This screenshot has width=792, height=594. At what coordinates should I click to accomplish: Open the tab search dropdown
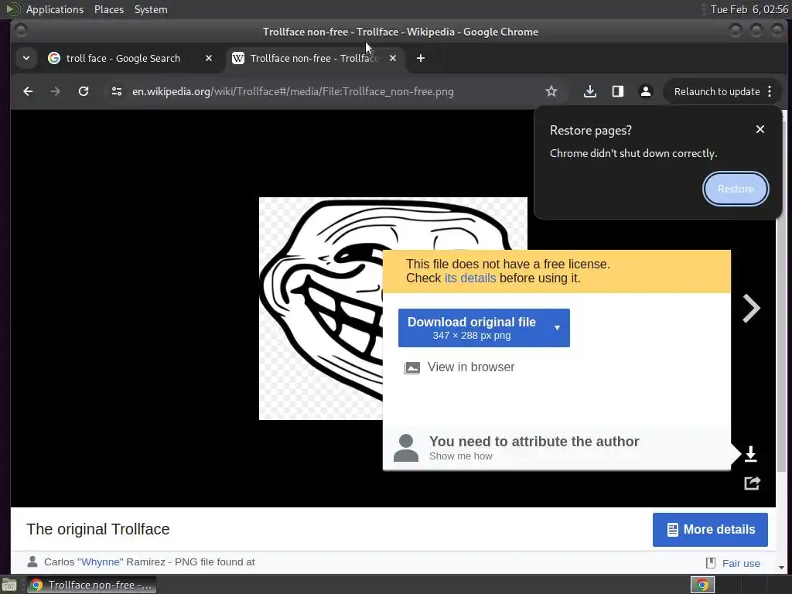coord(26,58)
